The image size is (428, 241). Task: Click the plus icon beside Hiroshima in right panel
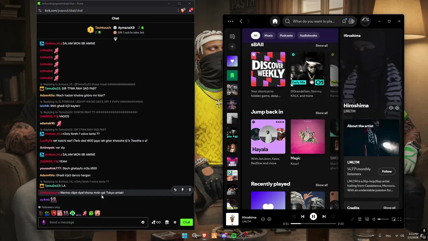[x=397, y=108]
